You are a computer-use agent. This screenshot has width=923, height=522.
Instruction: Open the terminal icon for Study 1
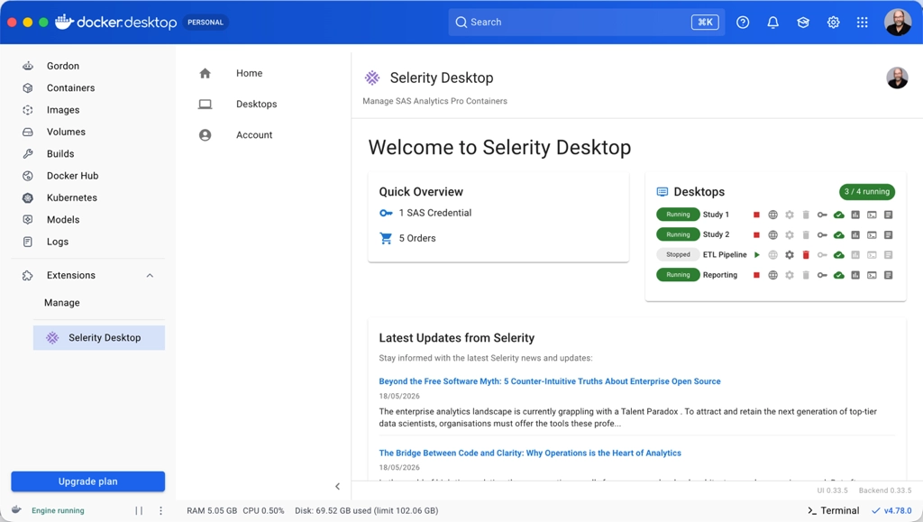click(x=872, y=215)
